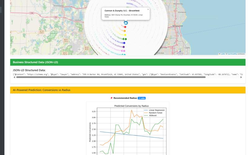Click the Shorewood label on map
The width and height of the screenshot is (248, 155).
click(x=182, y=12)
